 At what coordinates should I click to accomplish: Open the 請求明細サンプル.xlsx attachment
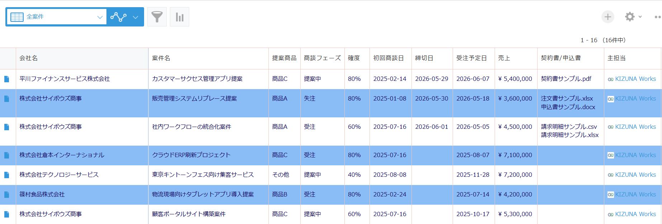pos(570,135)
